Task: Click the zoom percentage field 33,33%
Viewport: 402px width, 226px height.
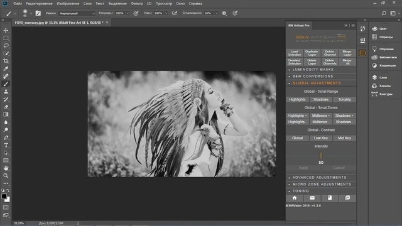Action: (x=19, y=223)
